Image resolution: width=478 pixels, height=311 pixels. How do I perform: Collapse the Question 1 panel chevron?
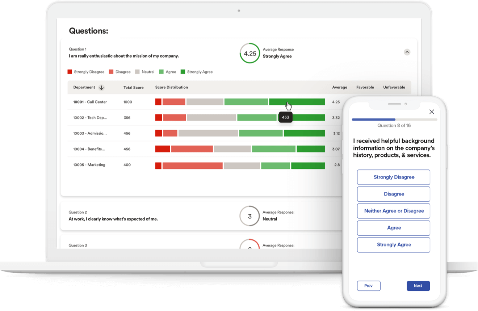[407, 52]
